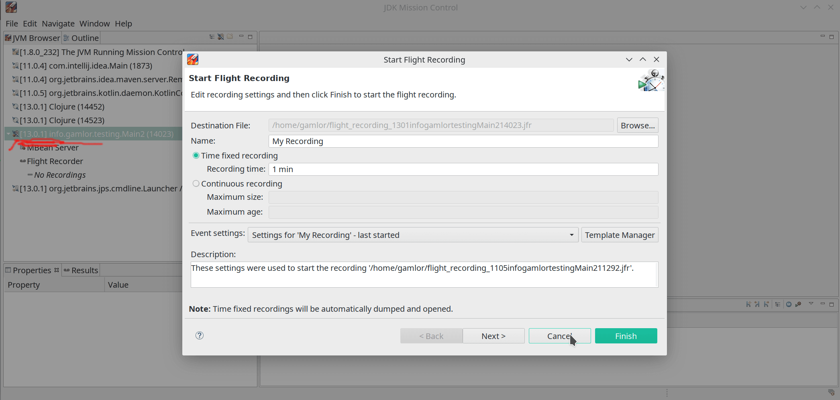
Task: Click the left-arrow stack trace icon in lower panel
Action: click(757, 304)
